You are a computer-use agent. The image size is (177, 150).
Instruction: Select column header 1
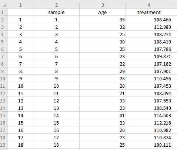20,5
